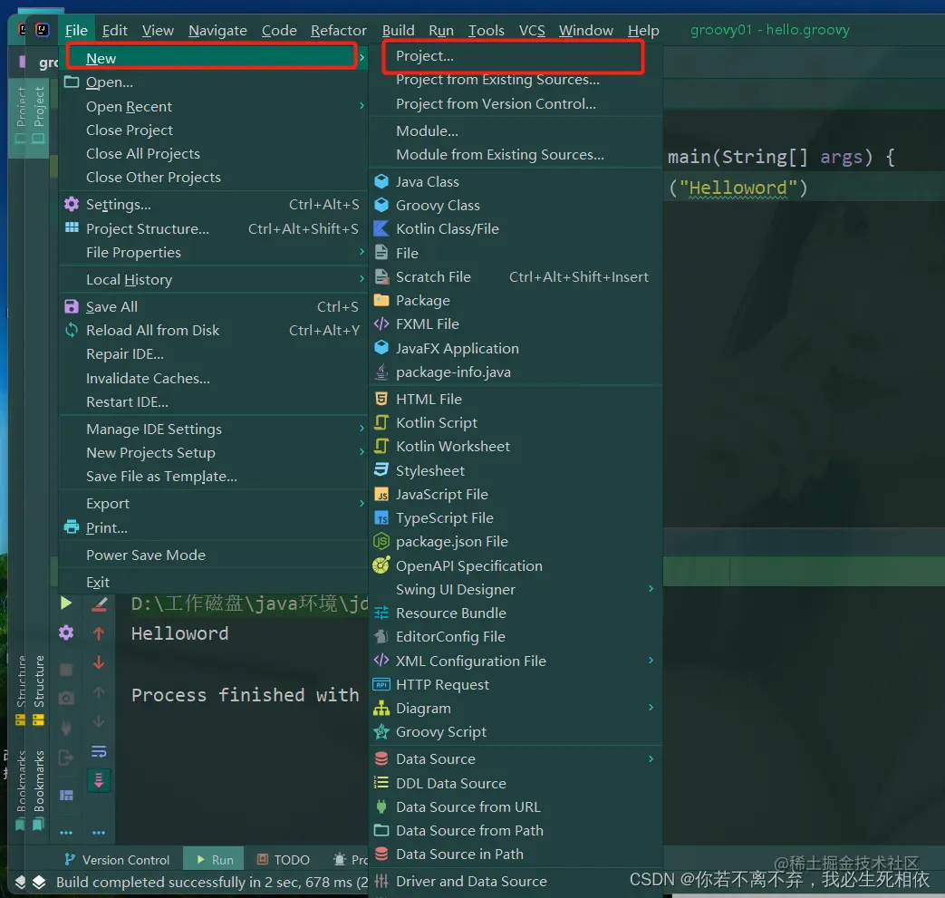Screen dimensions: 945x898
Task: Click the Settings gear icon in File menu
Action: point(71,204)
